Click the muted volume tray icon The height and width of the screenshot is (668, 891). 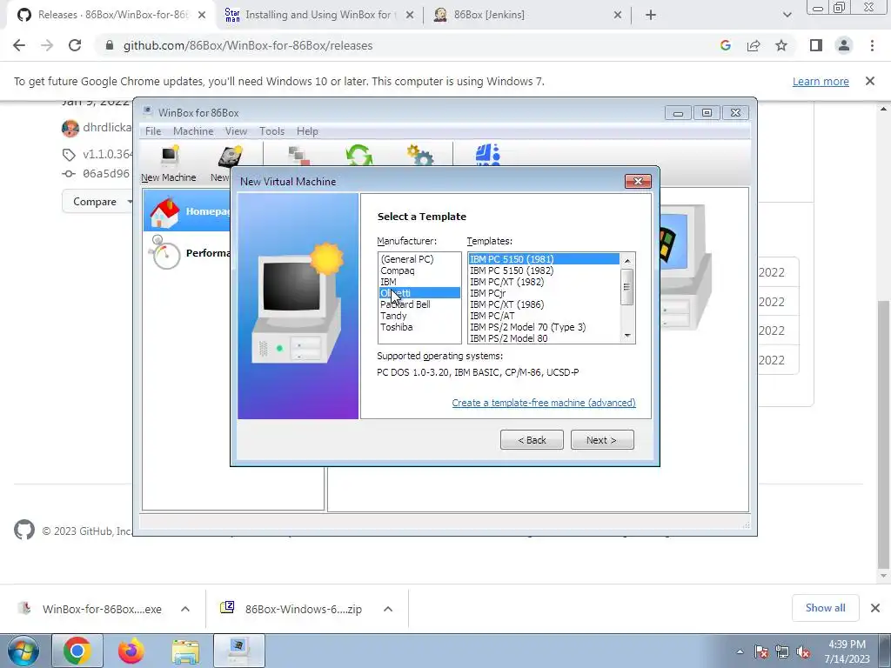803,652
